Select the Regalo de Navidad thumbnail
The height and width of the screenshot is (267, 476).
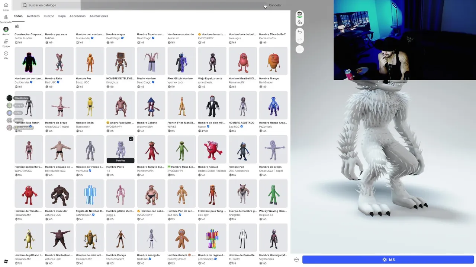click(x=90, y=193)
